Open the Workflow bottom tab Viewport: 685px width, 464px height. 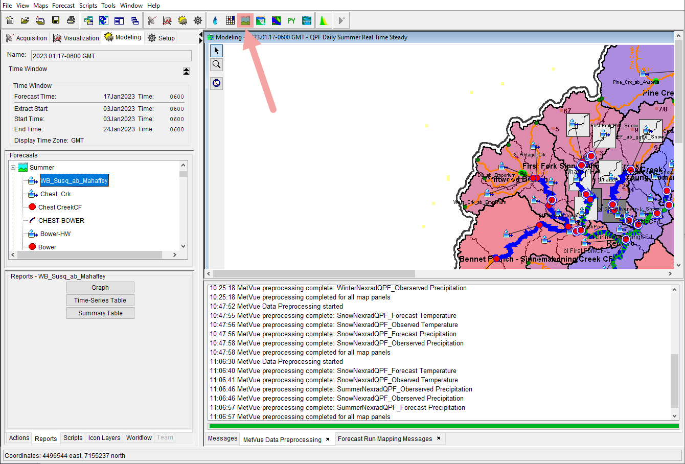tap(139, 438)
